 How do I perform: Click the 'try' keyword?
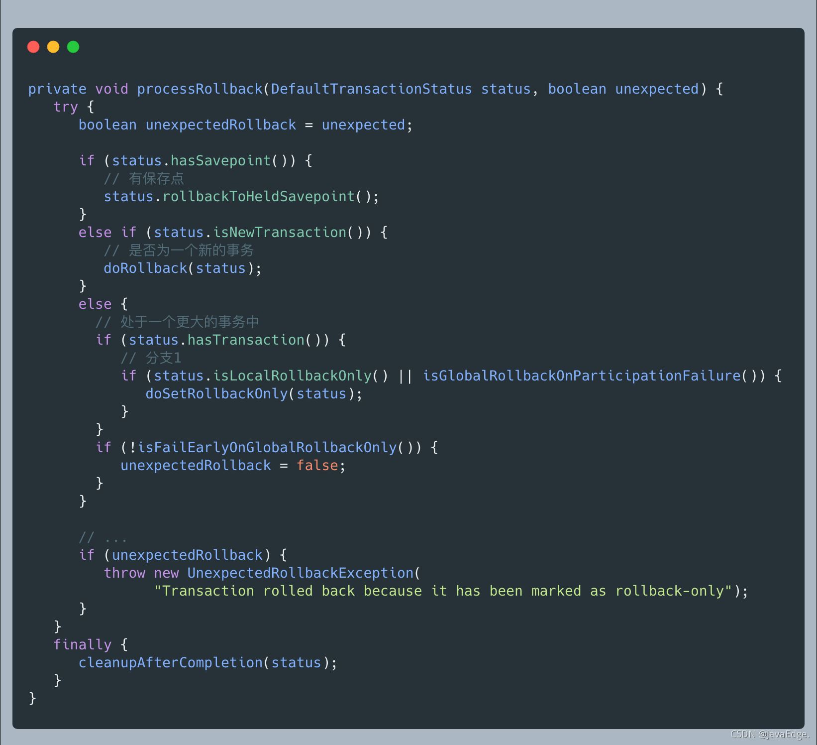pos(66,107)
